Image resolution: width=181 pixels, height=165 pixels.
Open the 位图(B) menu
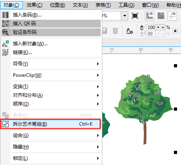[x=57, y=5]
